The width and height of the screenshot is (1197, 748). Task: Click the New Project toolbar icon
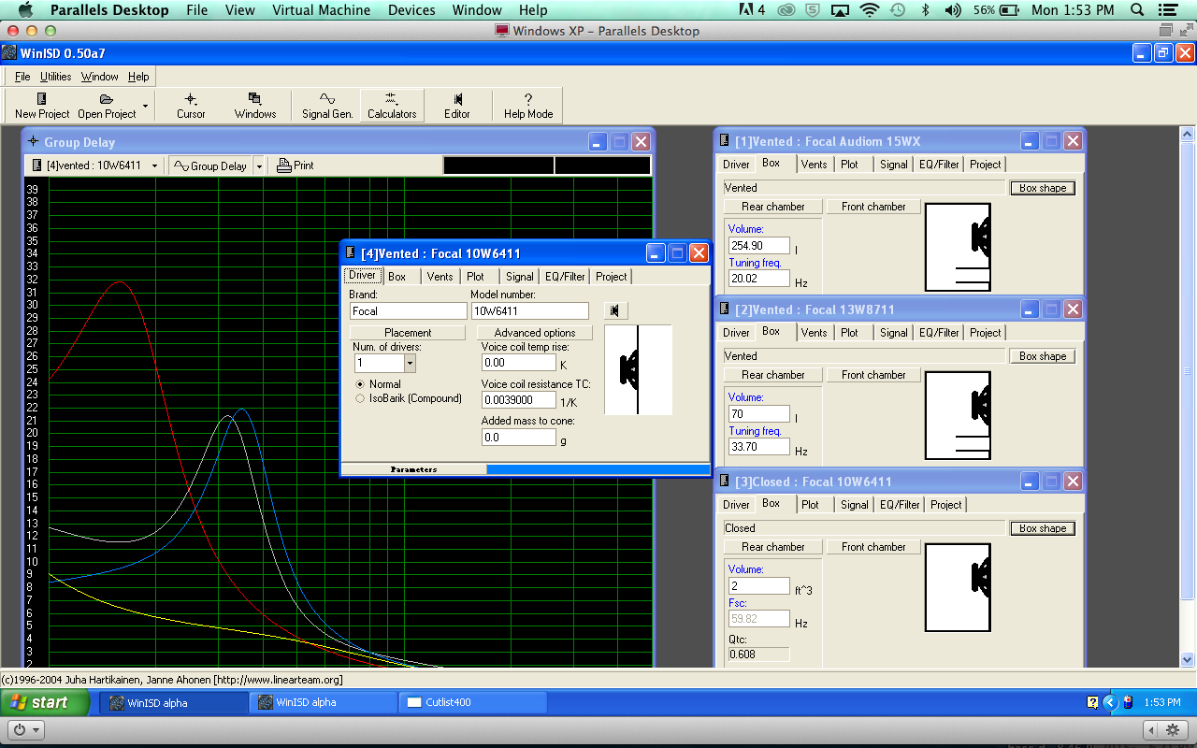[x=42, y=105]
